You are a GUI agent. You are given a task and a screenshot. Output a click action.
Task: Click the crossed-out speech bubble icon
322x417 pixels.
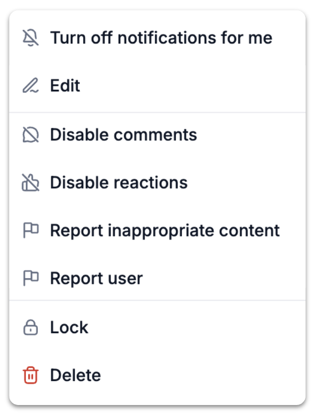[30, 135]
